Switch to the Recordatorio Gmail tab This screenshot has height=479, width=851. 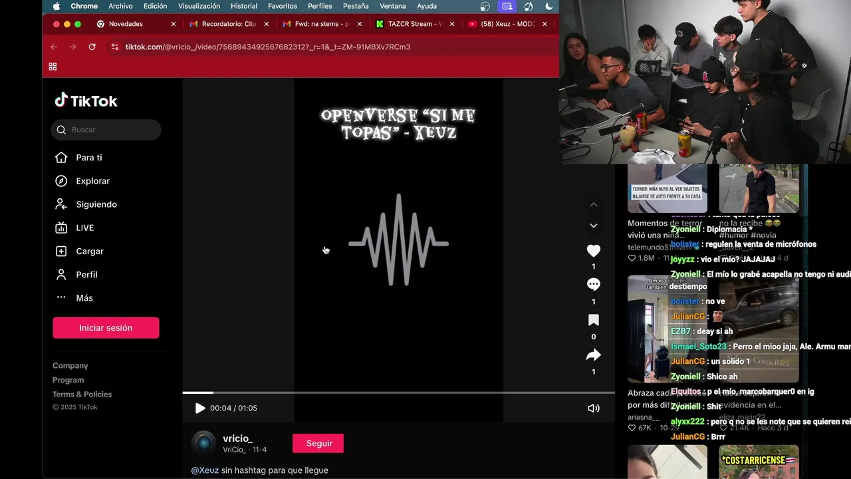[x=229, y=24]
